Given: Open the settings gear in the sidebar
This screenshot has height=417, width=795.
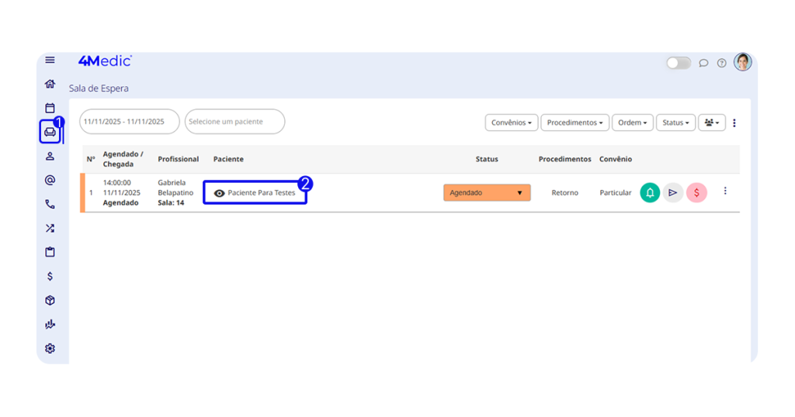Looking at the screenshot, I should click(50, 349).
